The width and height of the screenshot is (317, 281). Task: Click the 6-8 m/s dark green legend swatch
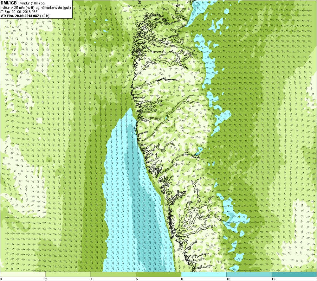coord(158,274)
